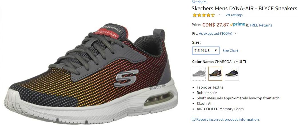Open the FREE Returns link

(x=261, y=25)
